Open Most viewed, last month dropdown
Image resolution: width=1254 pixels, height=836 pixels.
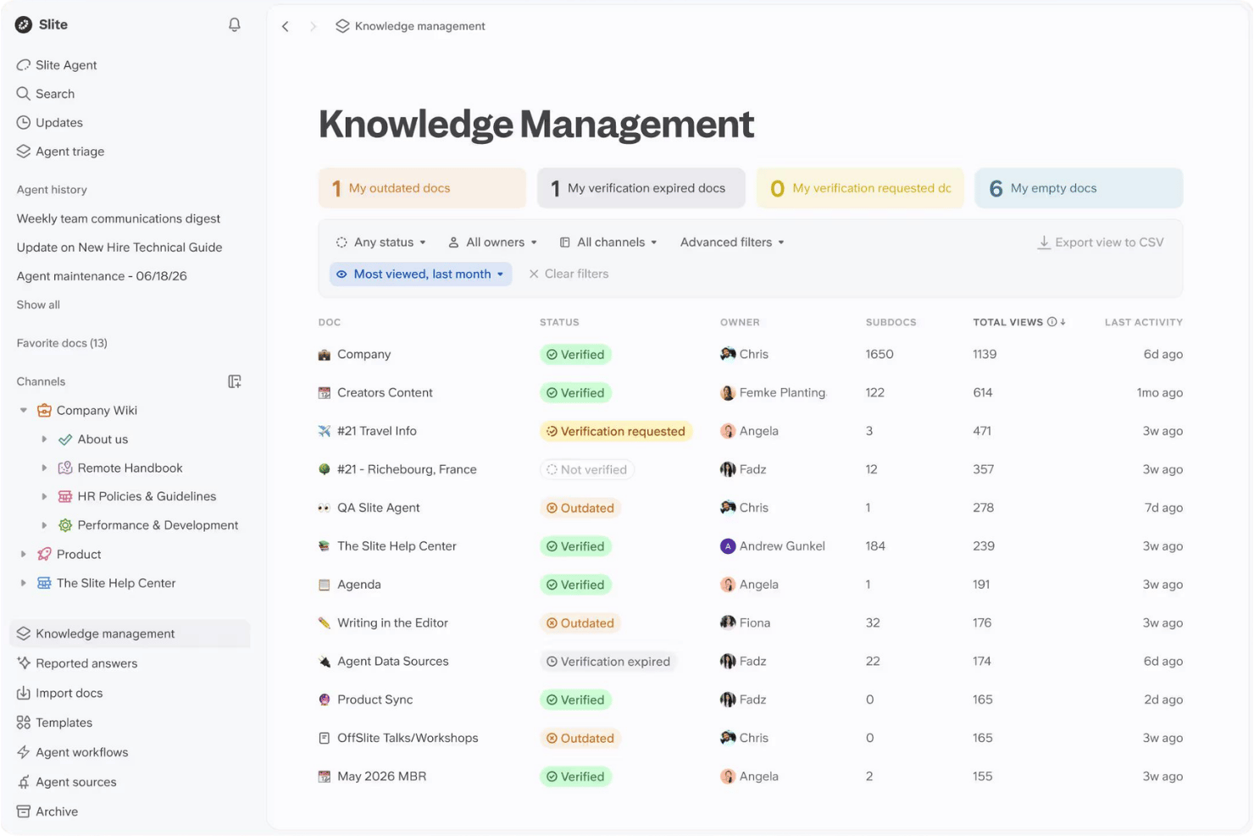[x=420, y=274]
